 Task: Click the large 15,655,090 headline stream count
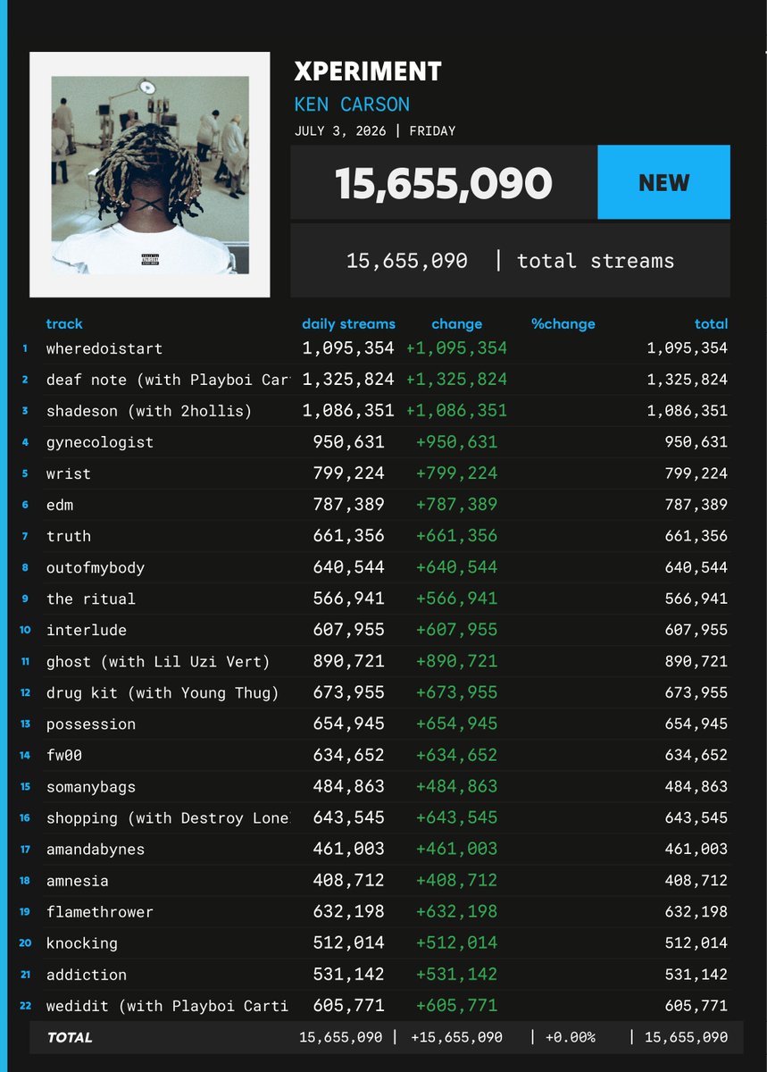[444, 183]
